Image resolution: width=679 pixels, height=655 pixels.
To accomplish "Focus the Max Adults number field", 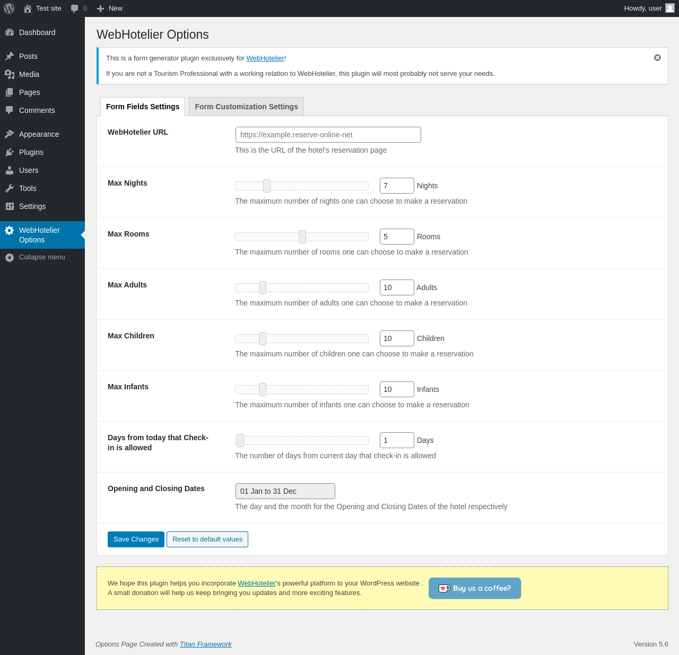I will (397, 287).
